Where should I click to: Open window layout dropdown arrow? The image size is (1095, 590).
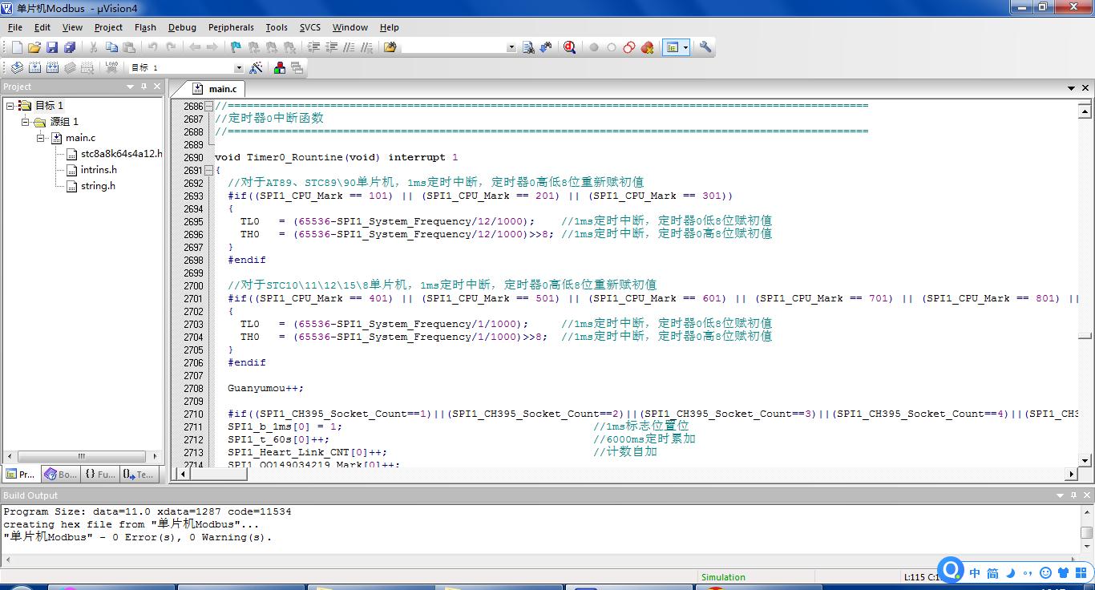pos(685,47)
